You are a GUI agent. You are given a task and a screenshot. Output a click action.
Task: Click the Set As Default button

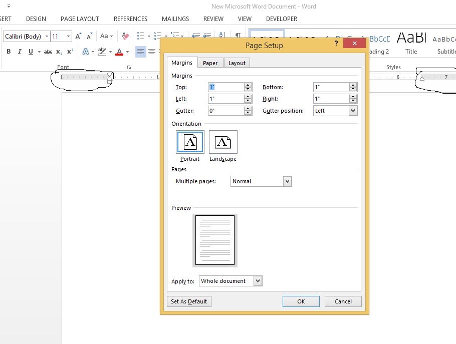tap(189, 301)
